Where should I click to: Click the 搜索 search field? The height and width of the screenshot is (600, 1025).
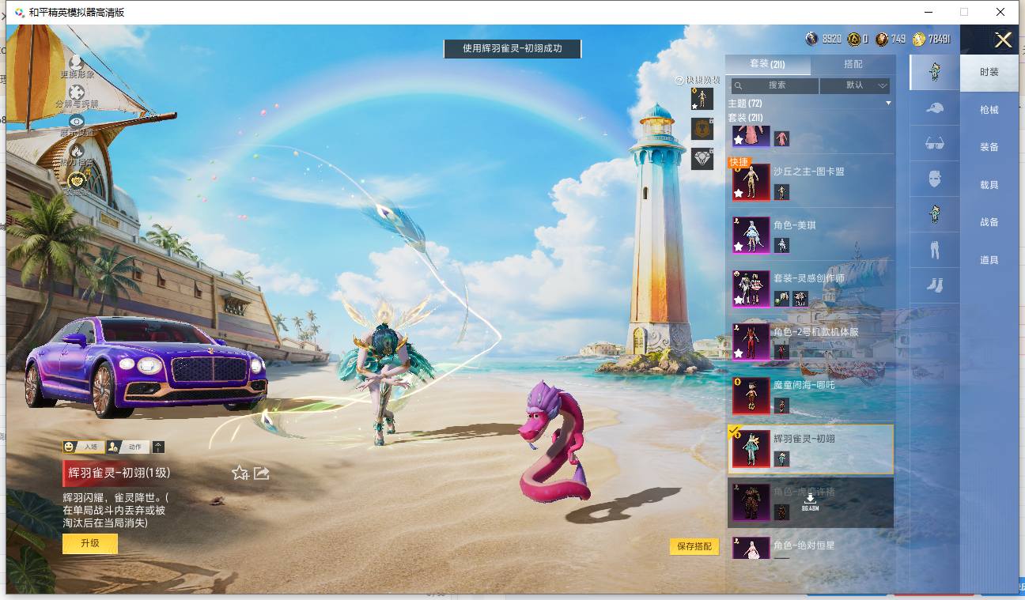[775, 85]
